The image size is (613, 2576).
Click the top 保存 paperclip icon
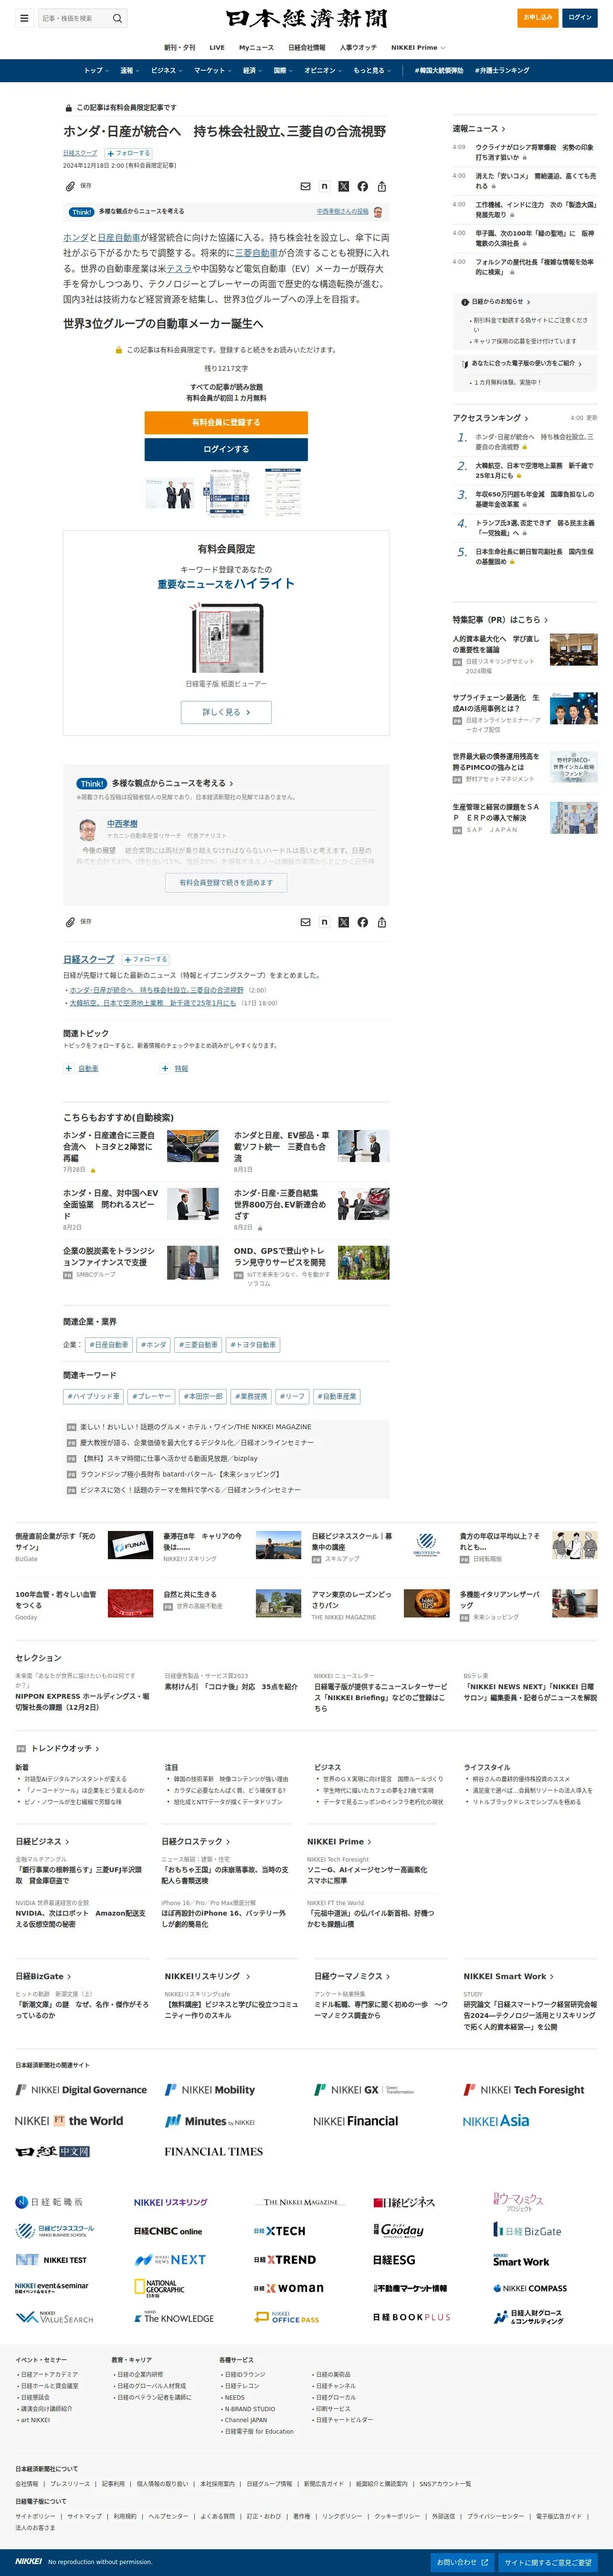click(70, 186)
